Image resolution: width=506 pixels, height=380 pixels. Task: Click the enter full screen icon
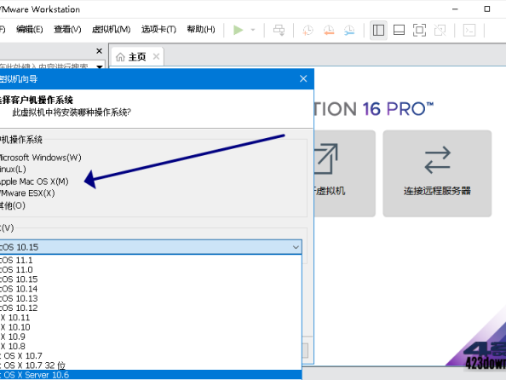pos(419,30)
